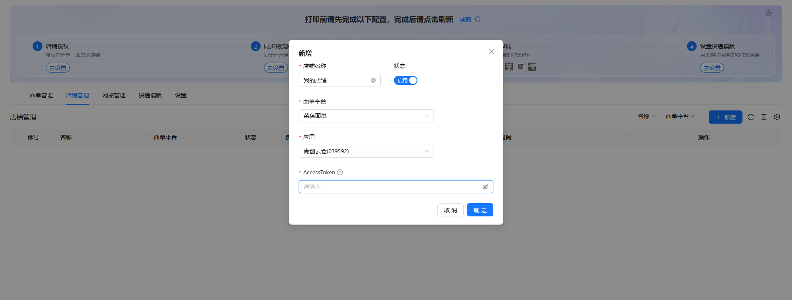Click the AccessToken help question-mark icon
This screenshot has width=792, height=300.
pos(340,172)
